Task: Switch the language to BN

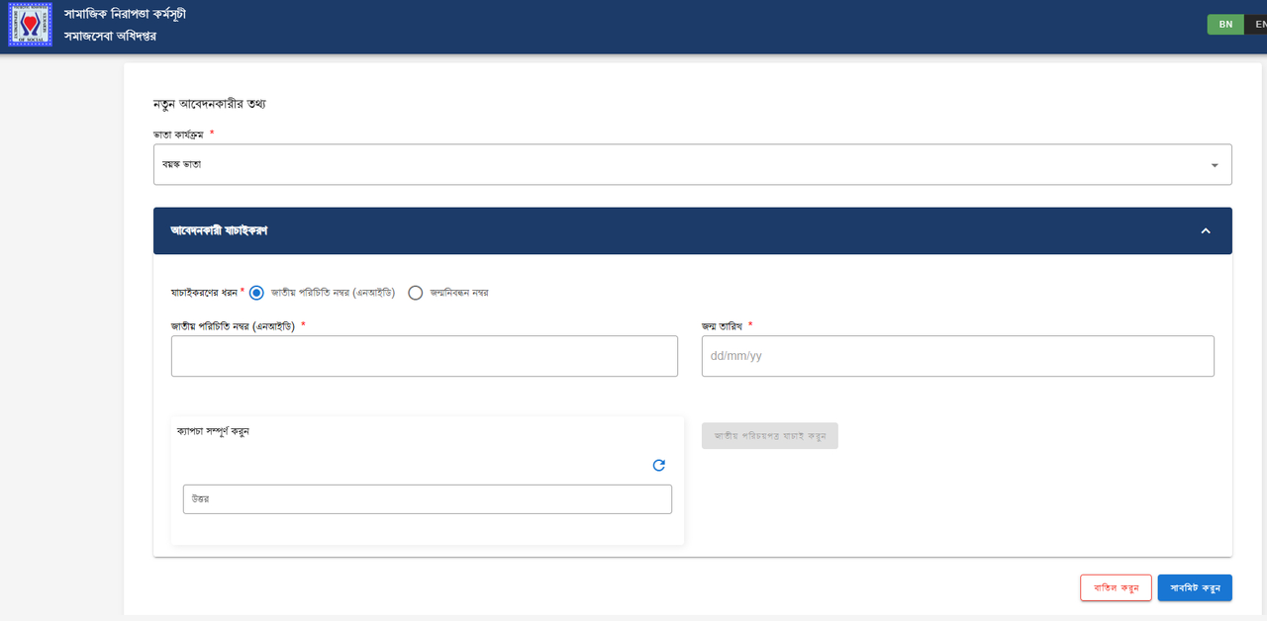Action: click(1225, 25)
